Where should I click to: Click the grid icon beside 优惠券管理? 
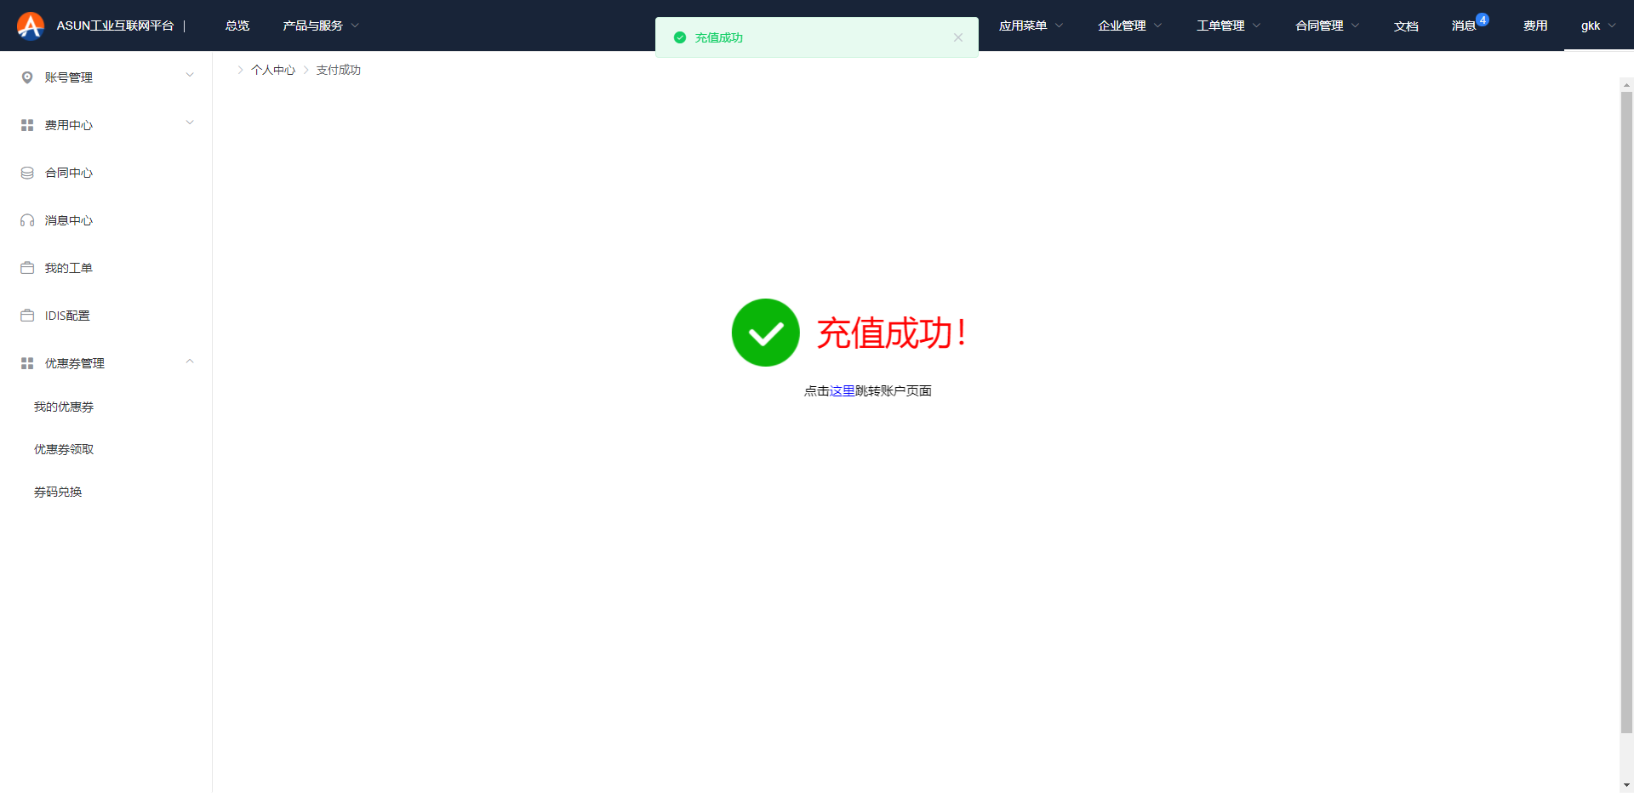(x=27, y=363)
